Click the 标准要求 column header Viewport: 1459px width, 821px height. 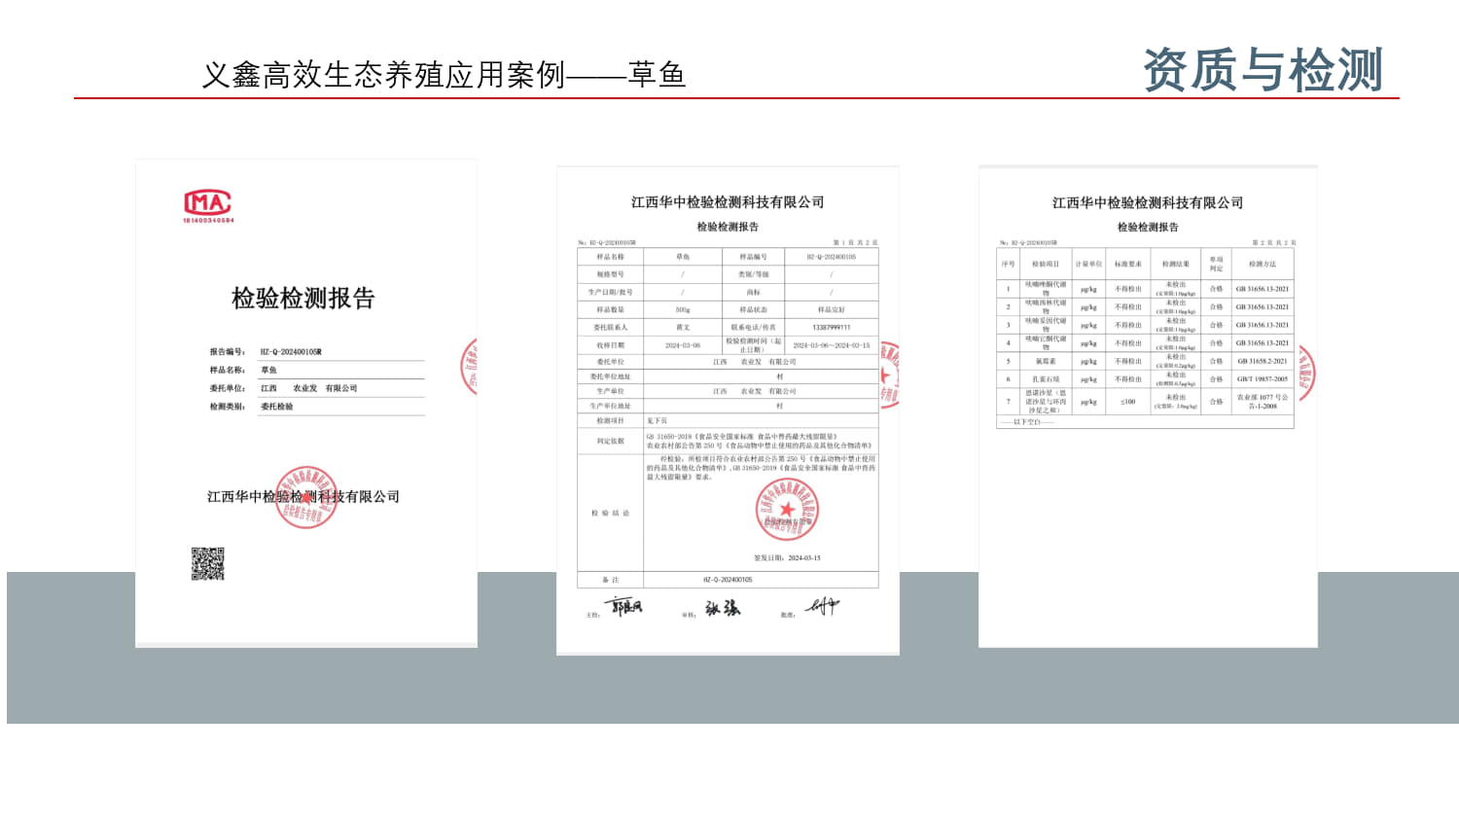(x=1128, y=265)
